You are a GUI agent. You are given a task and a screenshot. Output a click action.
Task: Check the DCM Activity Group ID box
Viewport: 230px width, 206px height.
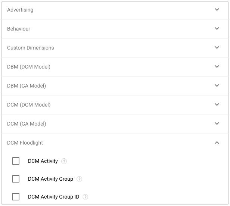click(x=16, y=197)
